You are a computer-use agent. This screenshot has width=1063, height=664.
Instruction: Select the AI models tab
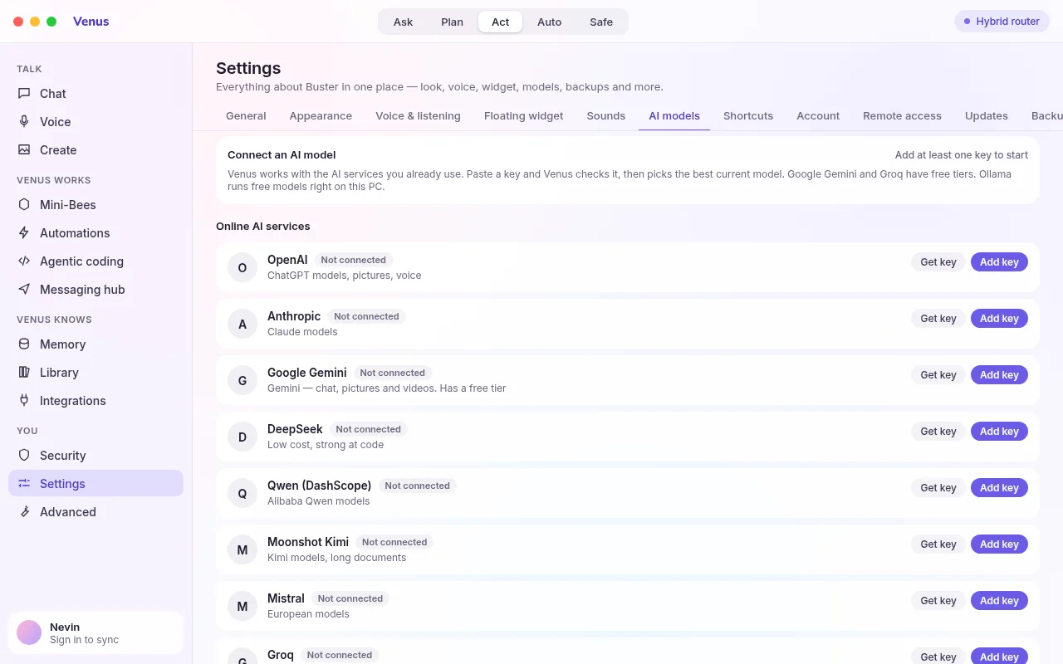[x=674, y=116]
